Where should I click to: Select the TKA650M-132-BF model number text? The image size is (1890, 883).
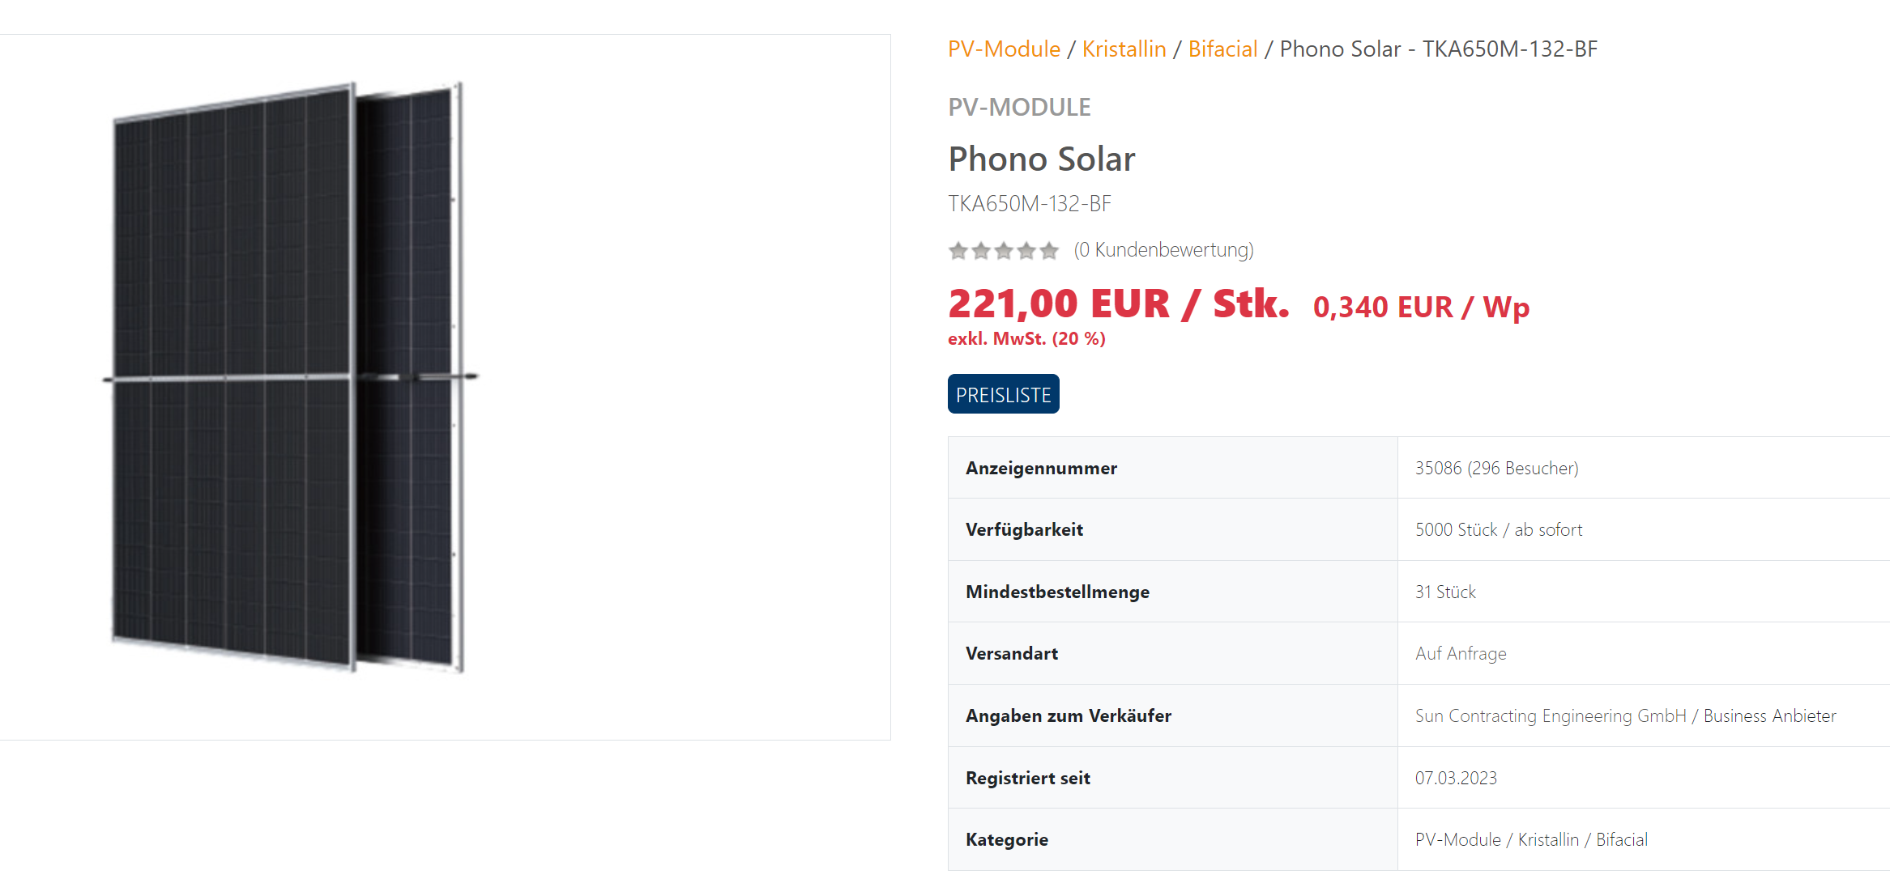tap(1030, 204)
